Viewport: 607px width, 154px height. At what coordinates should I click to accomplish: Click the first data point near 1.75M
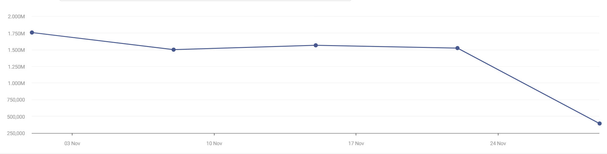pos(32,33)
